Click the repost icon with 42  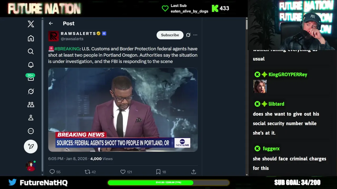point(87,172)
